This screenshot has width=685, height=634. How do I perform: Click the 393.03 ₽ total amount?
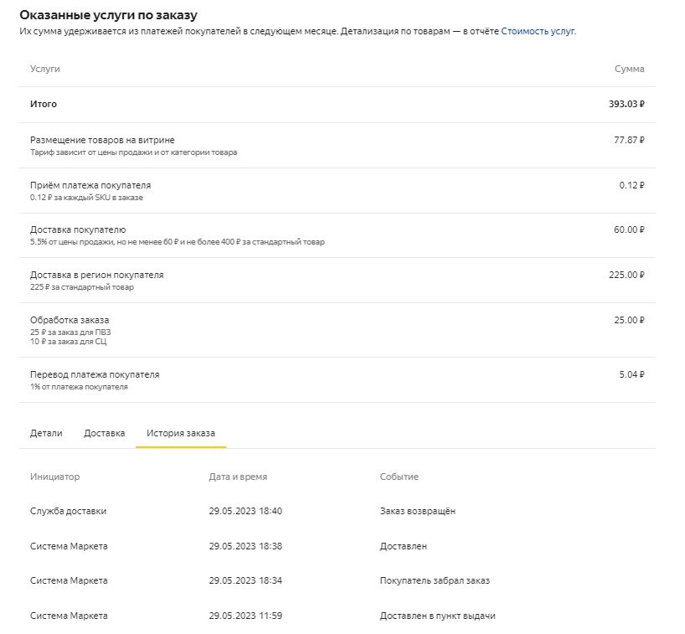click(626, 104)
